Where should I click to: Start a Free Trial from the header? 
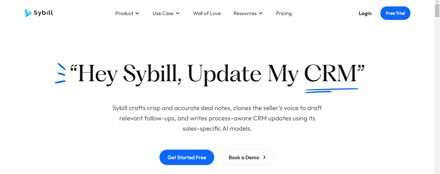[395, 13]
